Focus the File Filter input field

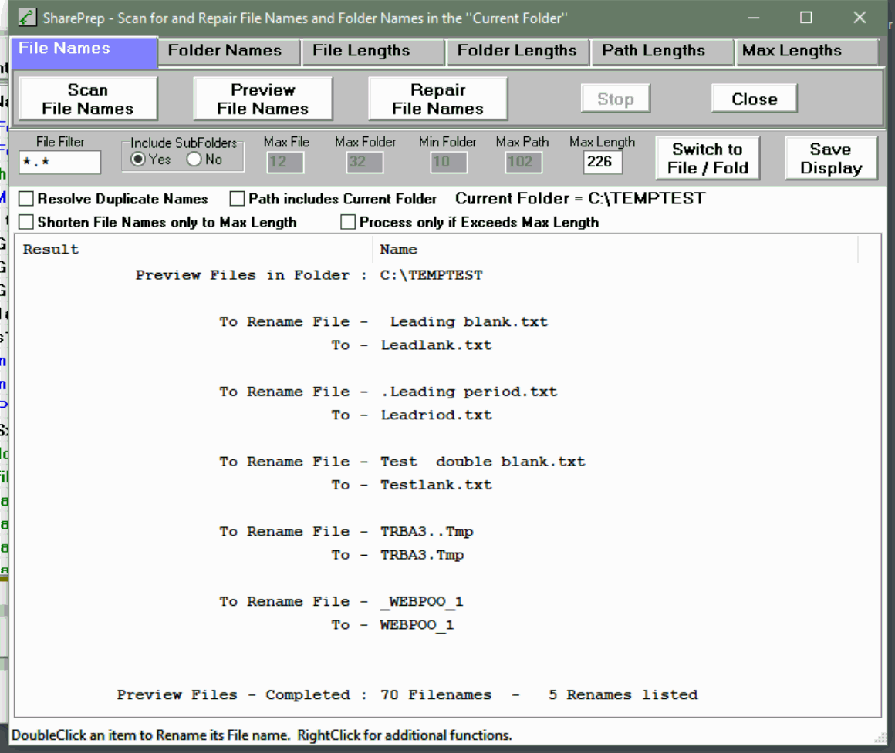point(60,163)
